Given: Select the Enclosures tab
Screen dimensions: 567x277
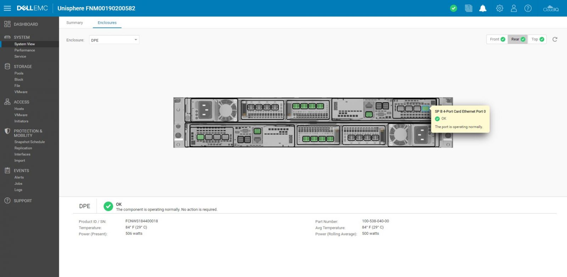Looking at the screenshot, I should (107, 23).
